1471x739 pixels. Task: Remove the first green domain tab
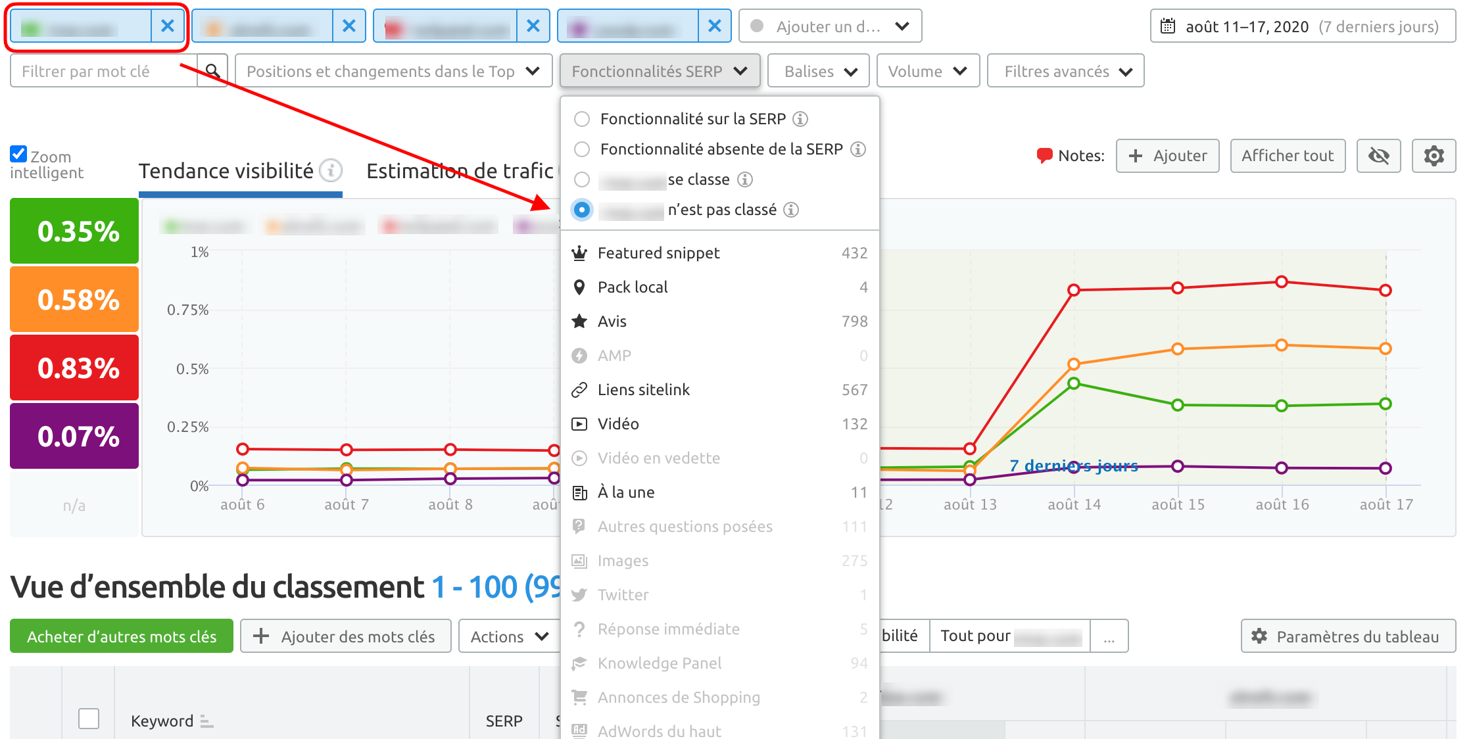(168, 26)
